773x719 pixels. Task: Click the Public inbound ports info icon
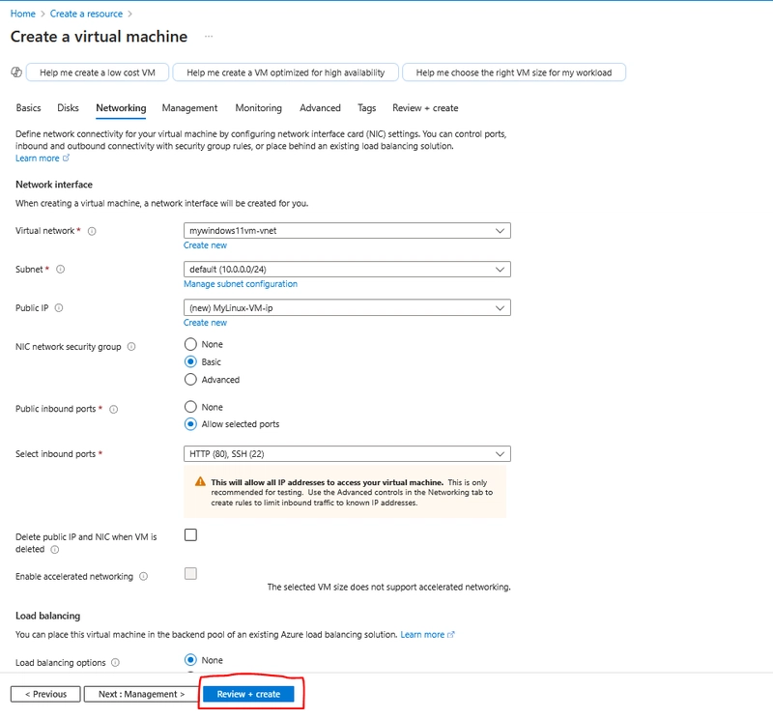click(113, 410)
